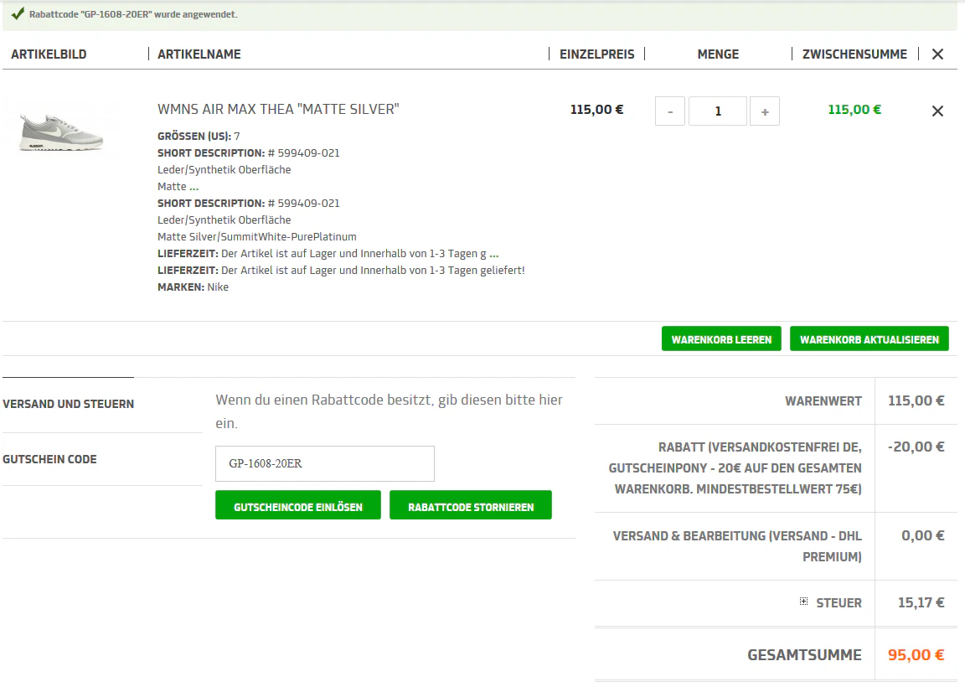
Task: Select the shipping cost 0,00 €
Action: click(x=922, y=535)
